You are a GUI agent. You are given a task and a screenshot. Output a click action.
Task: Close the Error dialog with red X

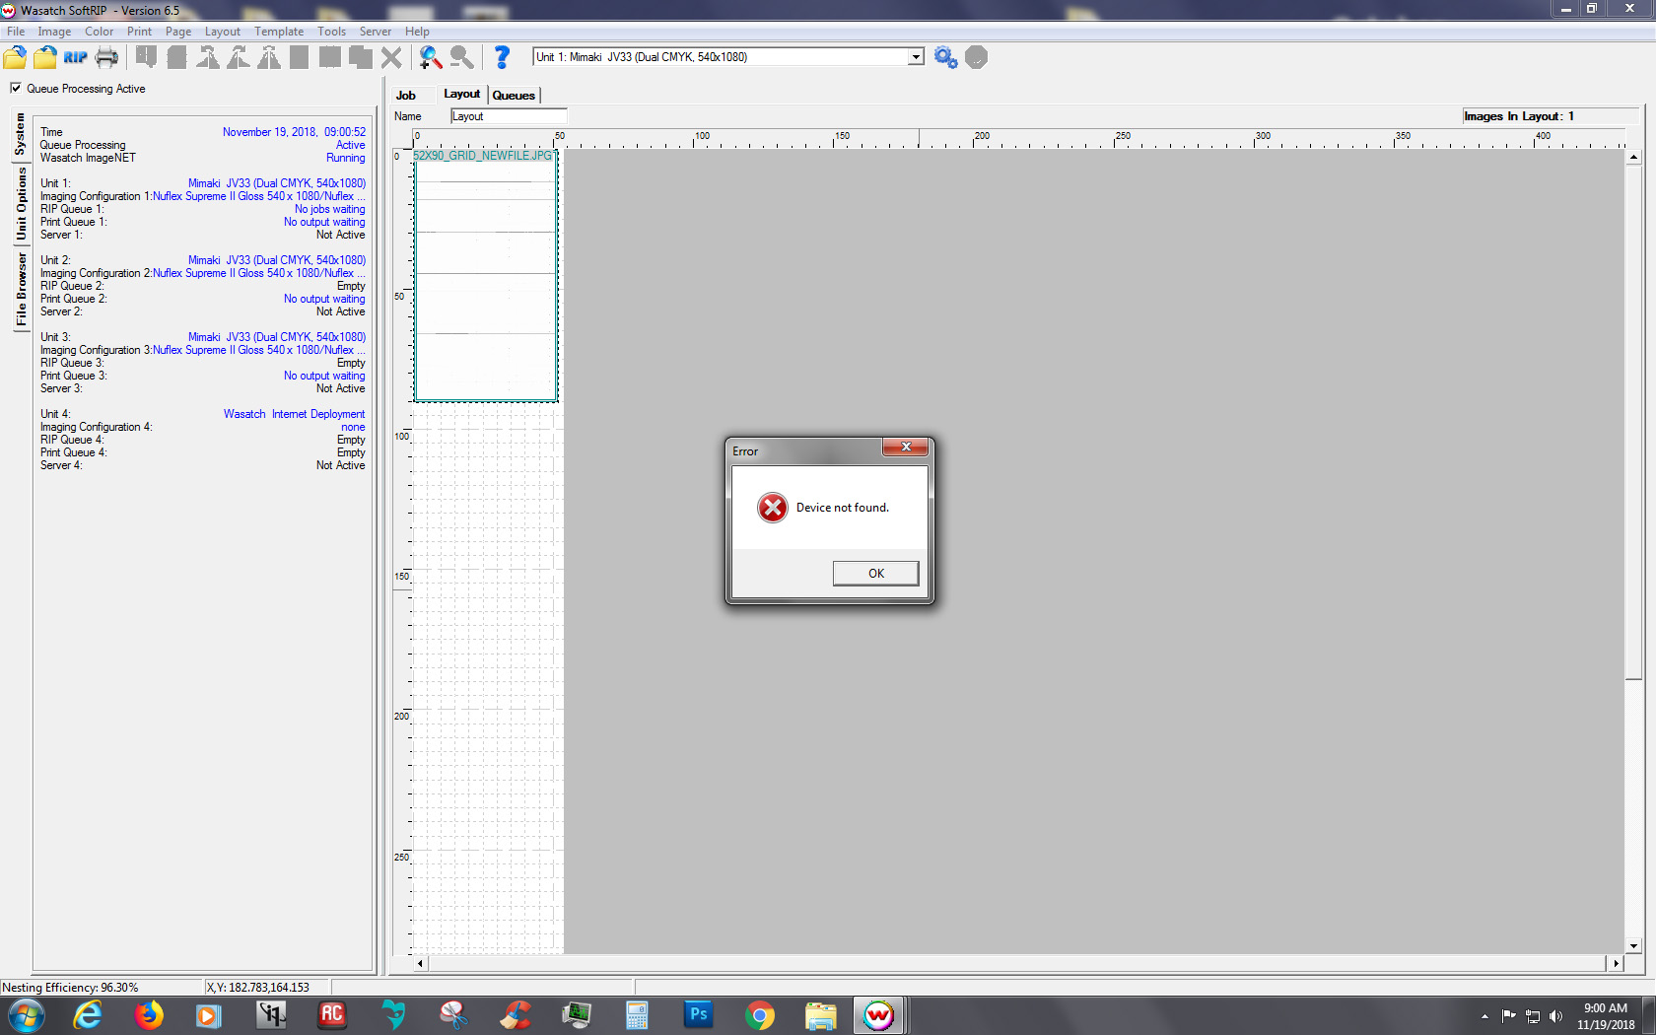point(905,448)
